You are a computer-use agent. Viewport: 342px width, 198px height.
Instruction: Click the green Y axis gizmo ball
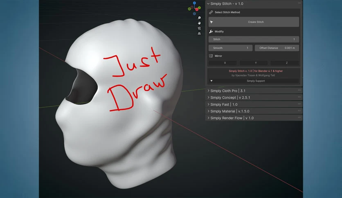[x=199, y=8]
